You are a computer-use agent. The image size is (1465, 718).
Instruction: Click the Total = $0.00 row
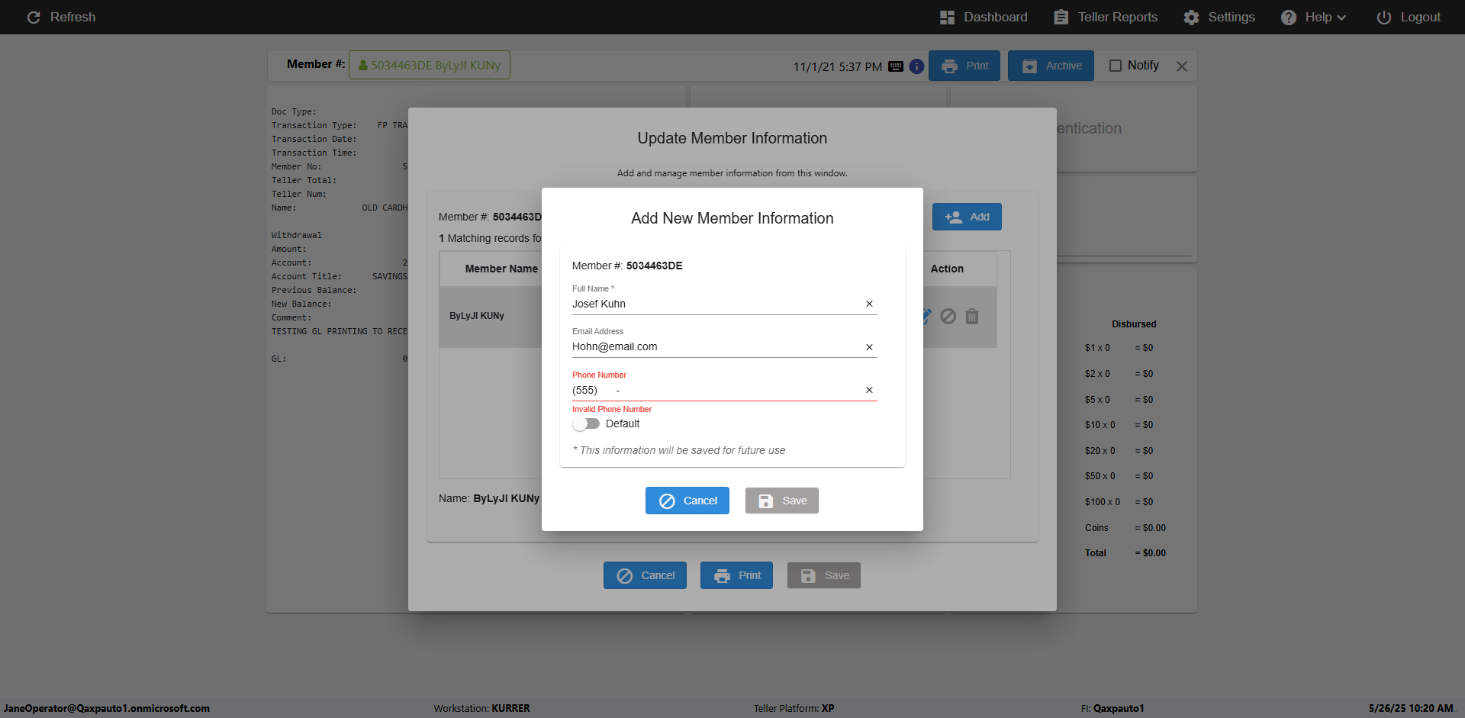(x=1125, y=553)
